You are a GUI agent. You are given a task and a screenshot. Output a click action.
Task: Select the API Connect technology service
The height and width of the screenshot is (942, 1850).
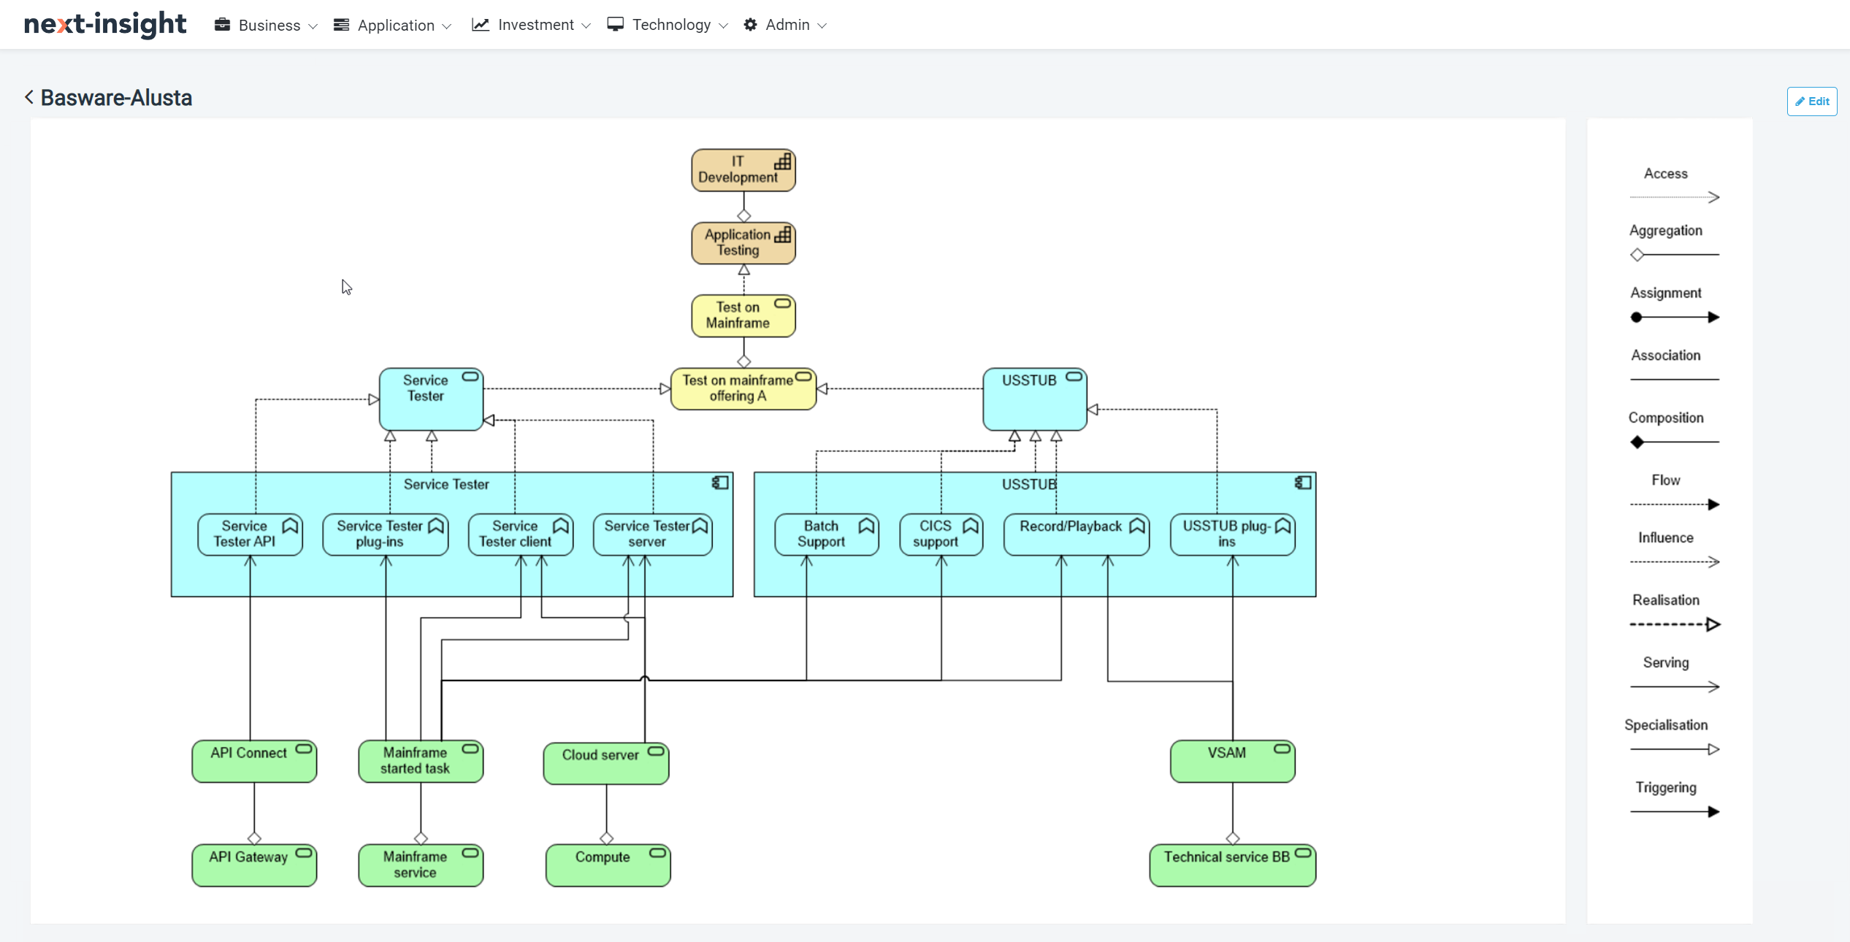254,762
